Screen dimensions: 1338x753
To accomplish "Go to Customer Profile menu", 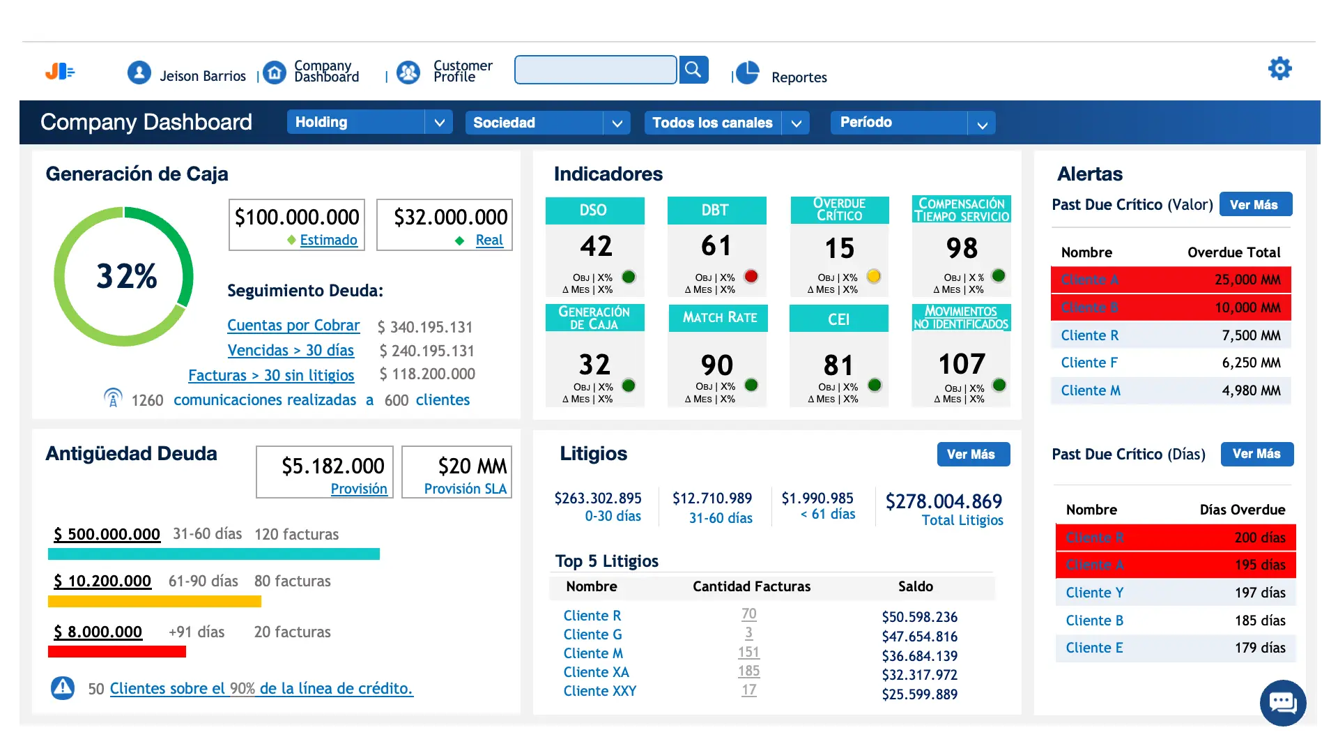I will pyautogui.click(x=462, y=70).
